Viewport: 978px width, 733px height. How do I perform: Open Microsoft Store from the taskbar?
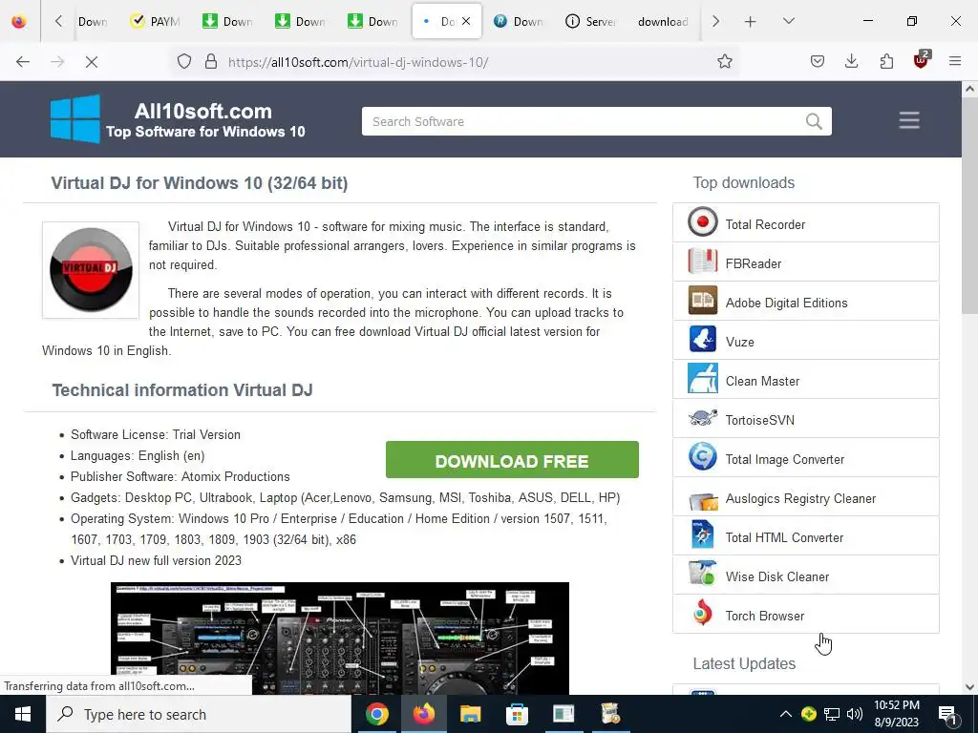[x=517, y=714]
